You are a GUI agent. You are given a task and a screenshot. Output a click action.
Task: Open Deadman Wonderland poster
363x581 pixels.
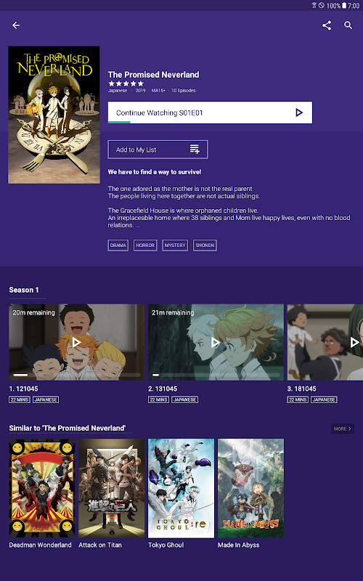point(42,488)
